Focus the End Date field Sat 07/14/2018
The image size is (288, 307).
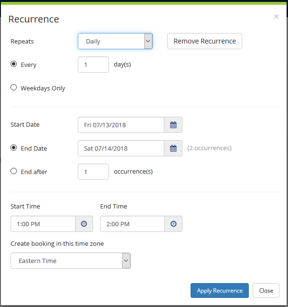[x=121, y=148]
